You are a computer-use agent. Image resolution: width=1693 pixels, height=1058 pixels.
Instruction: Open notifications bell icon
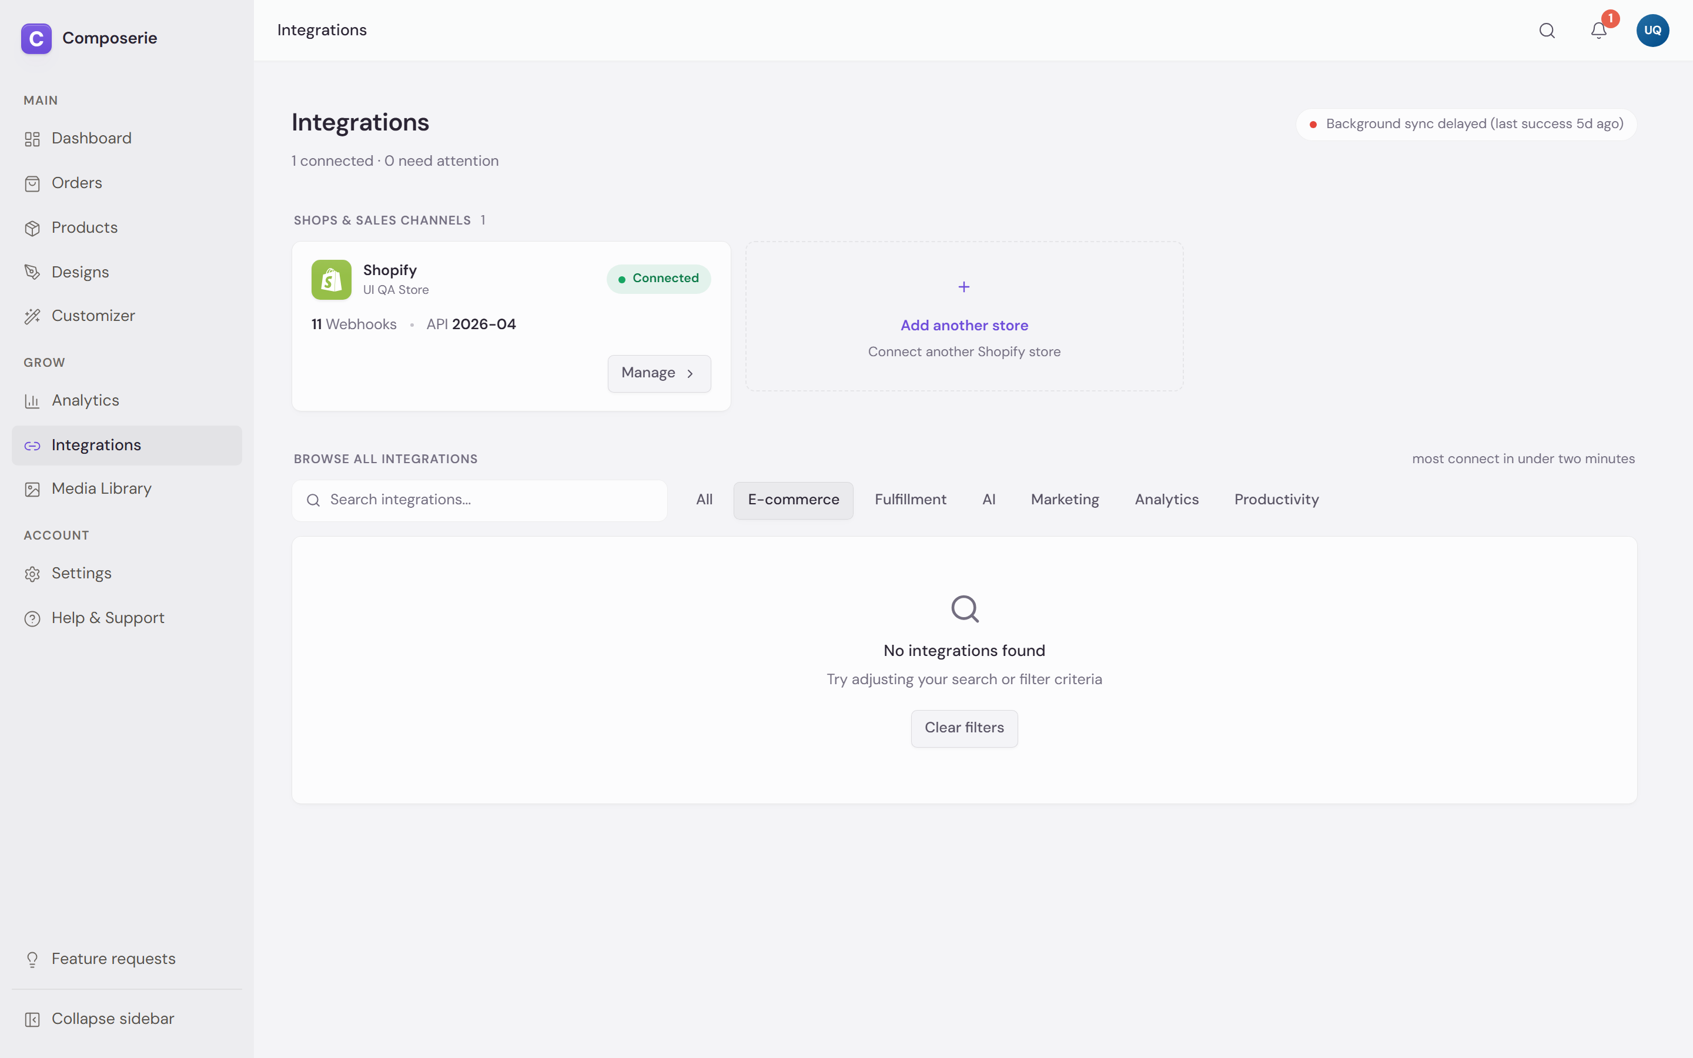1598,30
